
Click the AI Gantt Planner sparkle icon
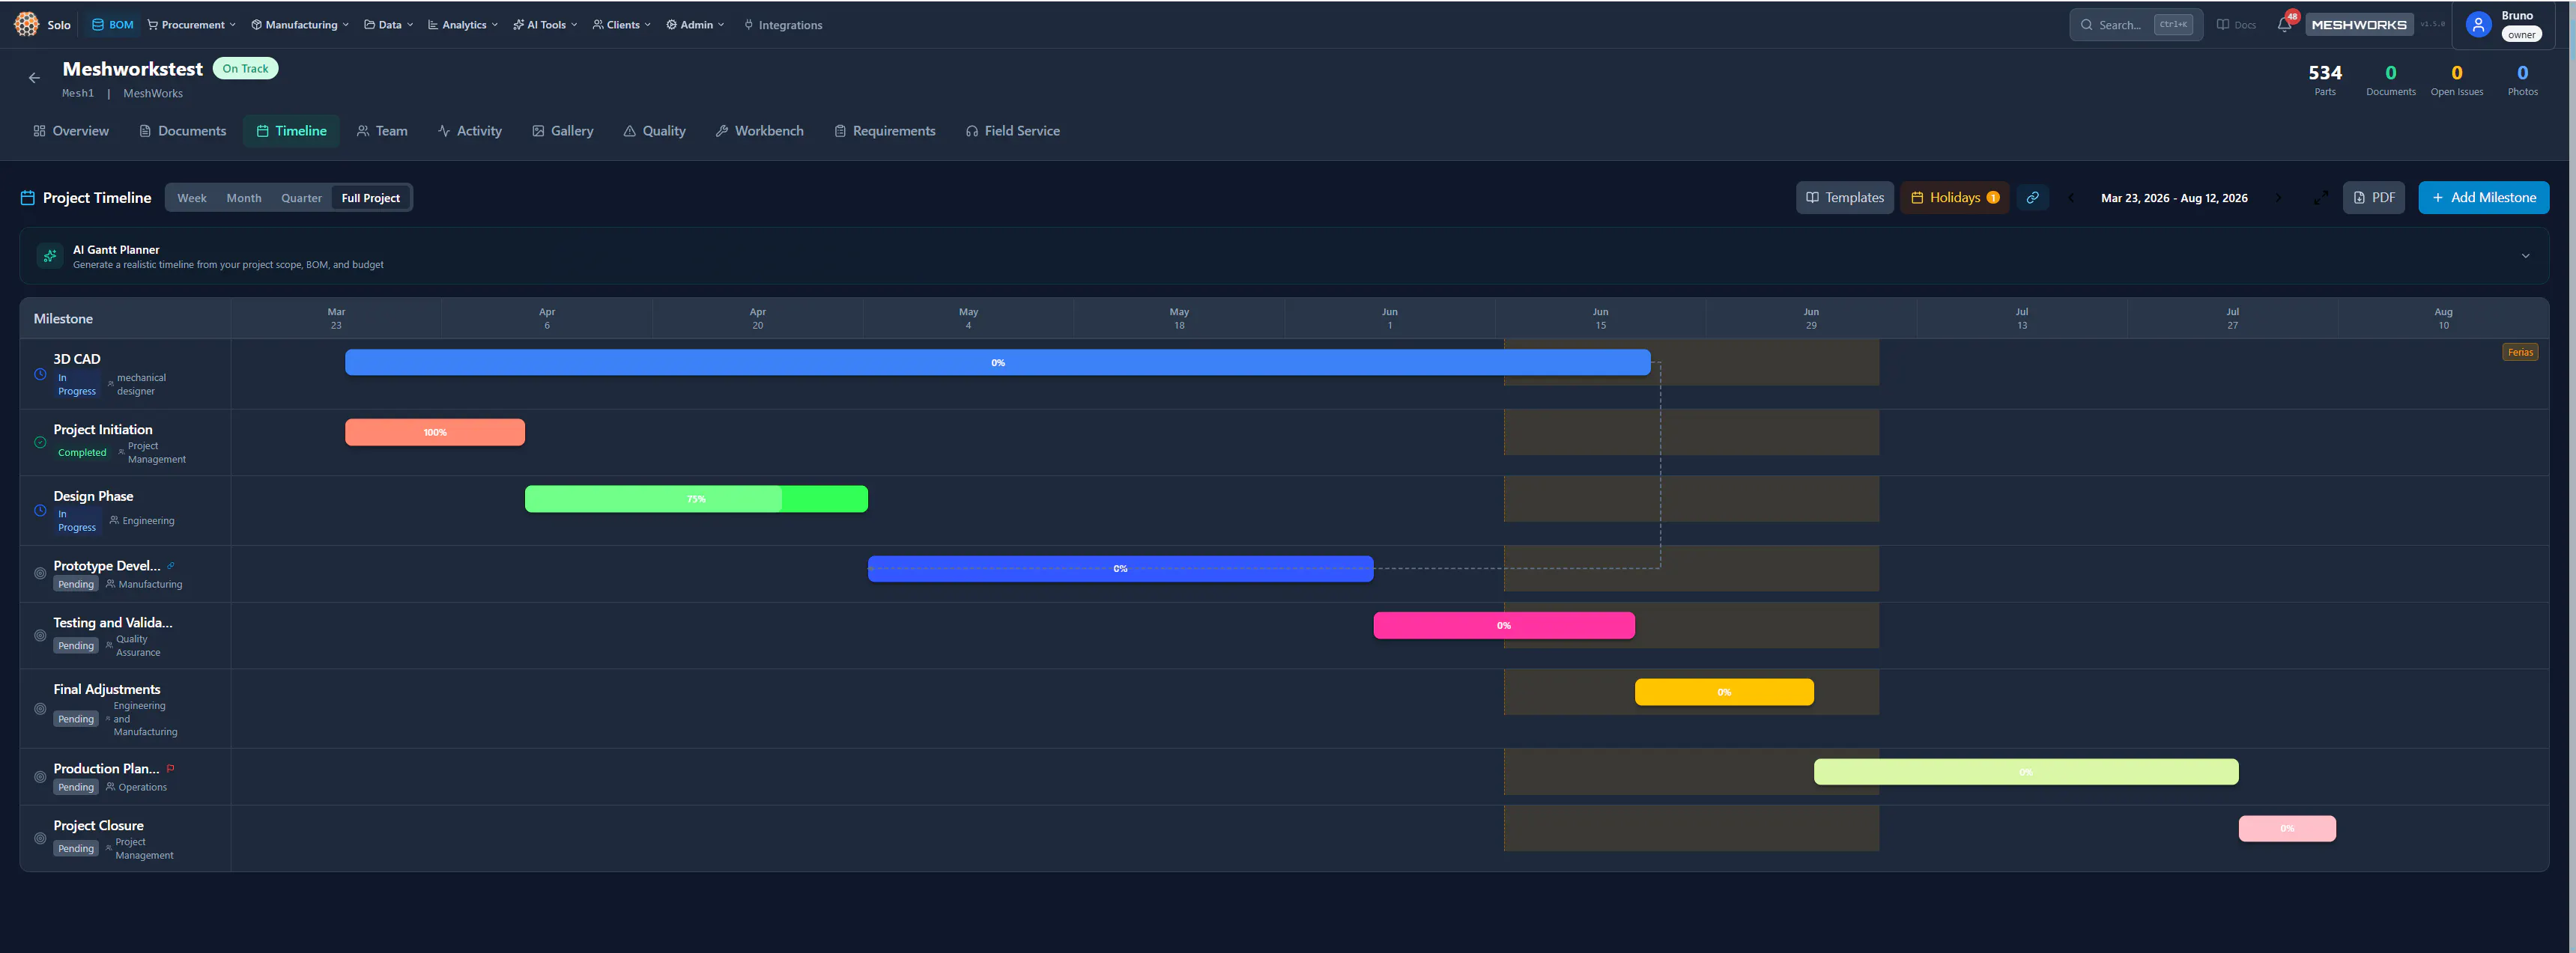[x=50, y=256]
